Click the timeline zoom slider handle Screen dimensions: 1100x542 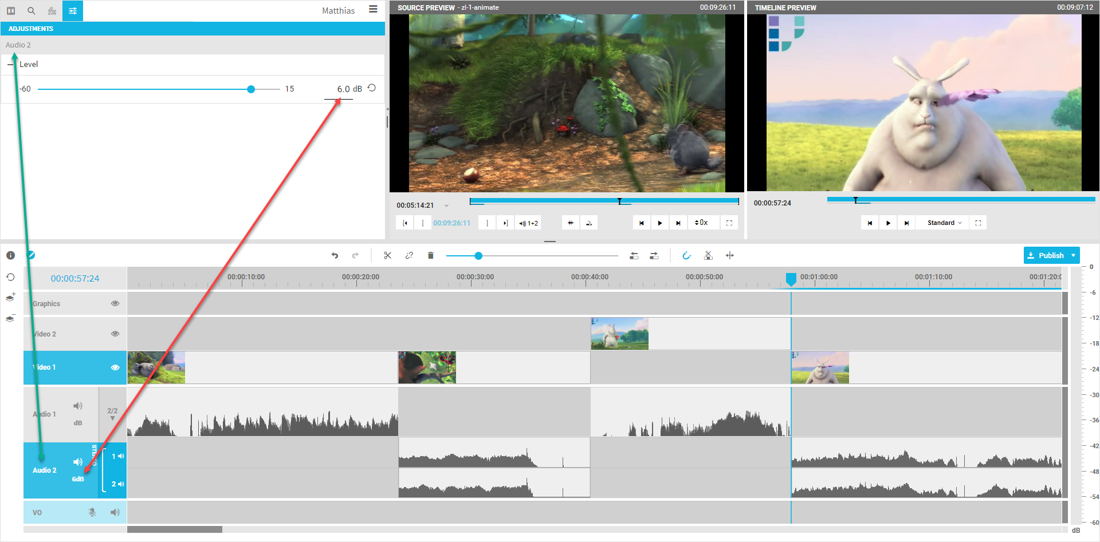tap(478, 256)
